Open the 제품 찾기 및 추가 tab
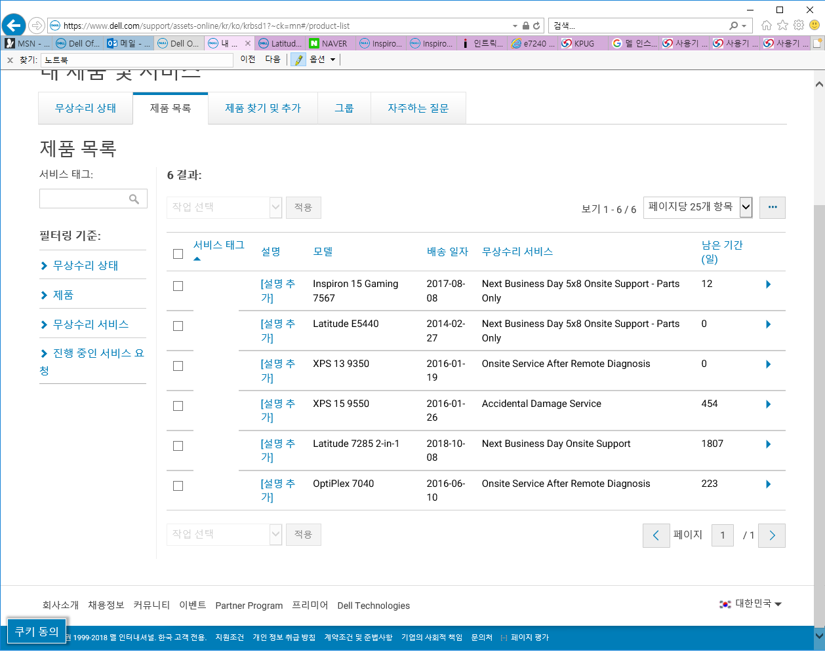Viewport: 825px width, 652px height. point(263,108)
